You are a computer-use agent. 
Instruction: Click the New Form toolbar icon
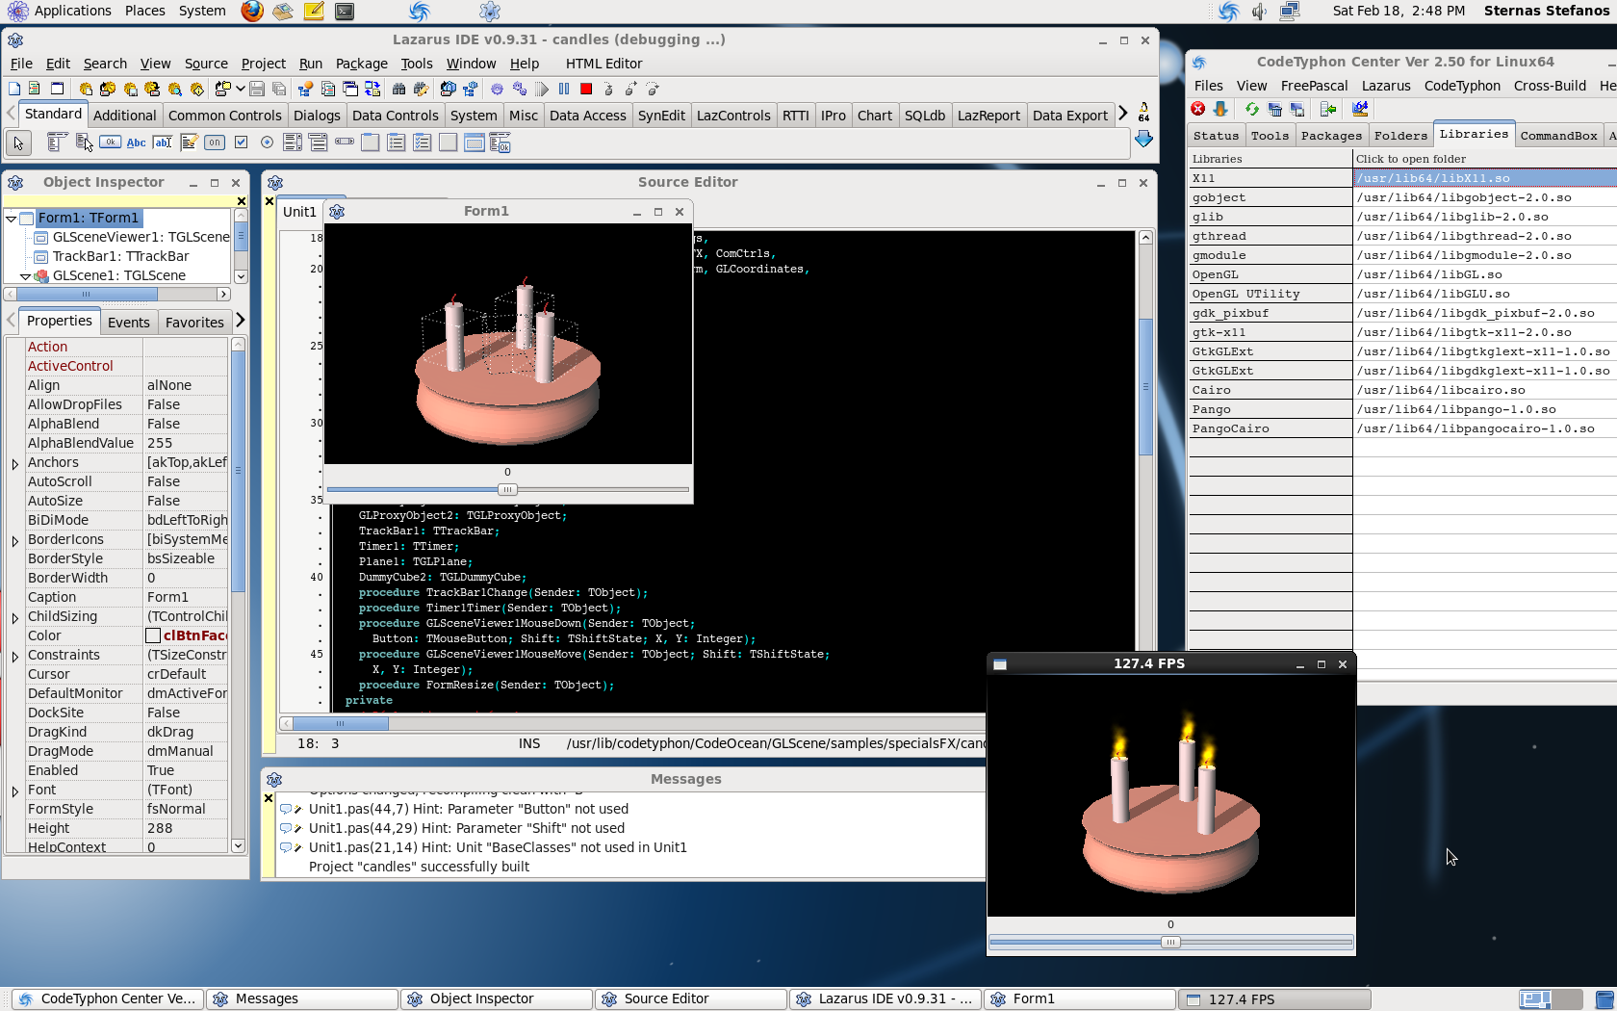57,89
